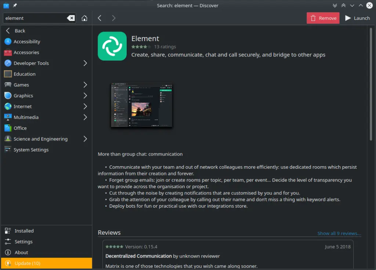Click the vertical scrollbar handle
The width and height of the screenshot is (376, 270).
371,84
